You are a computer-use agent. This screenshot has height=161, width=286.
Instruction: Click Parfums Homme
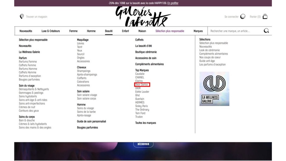28,69
